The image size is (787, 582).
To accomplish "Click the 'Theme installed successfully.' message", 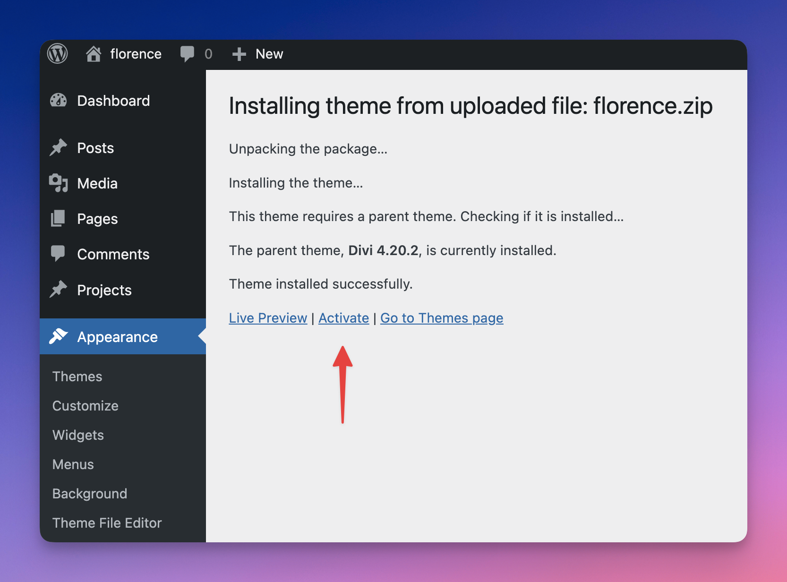I will (x=321, y=284).
